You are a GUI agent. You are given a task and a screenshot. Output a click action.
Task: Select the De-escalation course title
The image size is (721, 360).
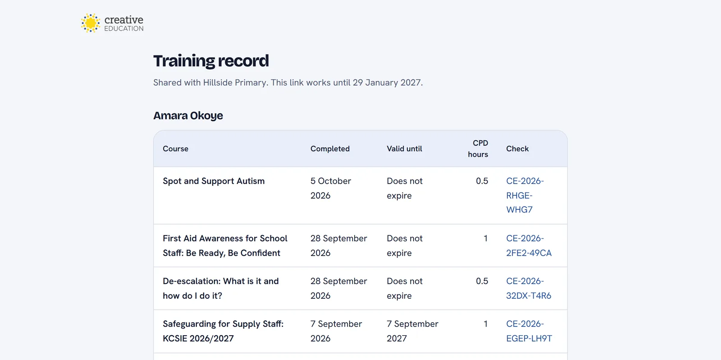tap(221, 288)
